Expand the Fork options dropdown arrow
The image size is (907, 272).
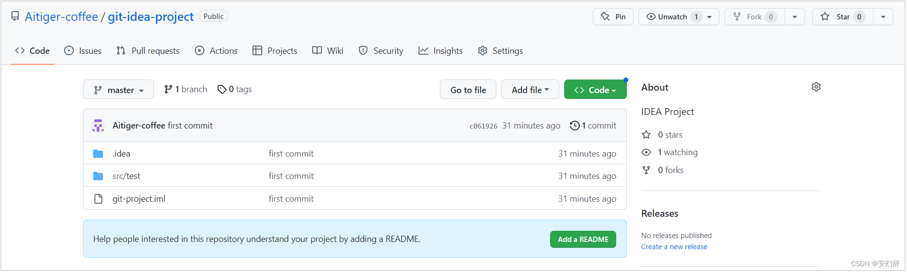click(x=795, y=17)
